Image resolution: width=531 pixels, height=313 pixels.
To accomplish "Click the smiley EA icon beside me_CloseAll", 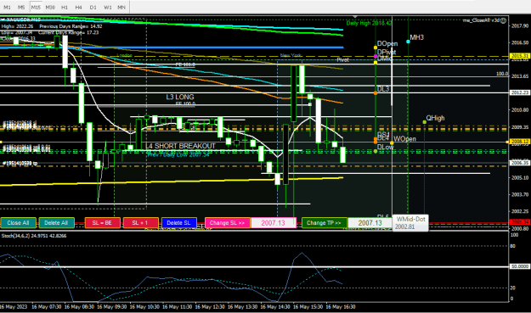I will click(503, 20).
